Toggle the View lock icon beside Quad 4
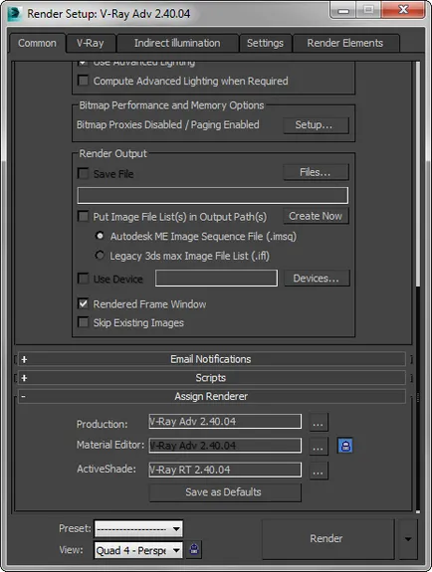 194,549
